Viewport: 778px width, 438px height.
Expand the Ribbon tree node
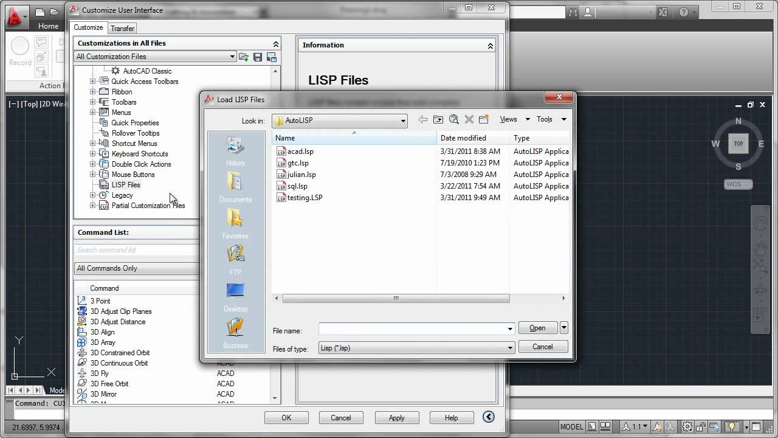click(93, 92)
